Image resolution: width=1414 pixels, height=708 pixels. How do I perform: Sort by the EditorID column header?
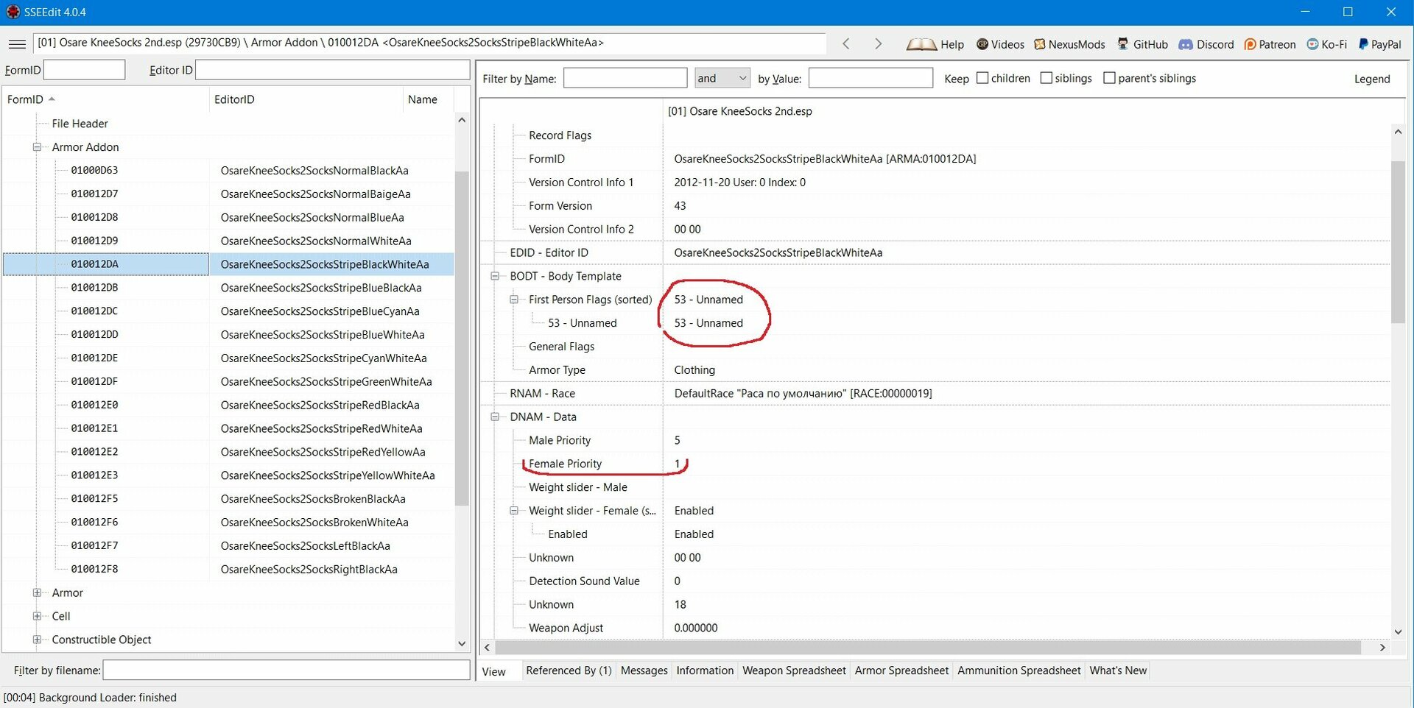tap(306, 99)
